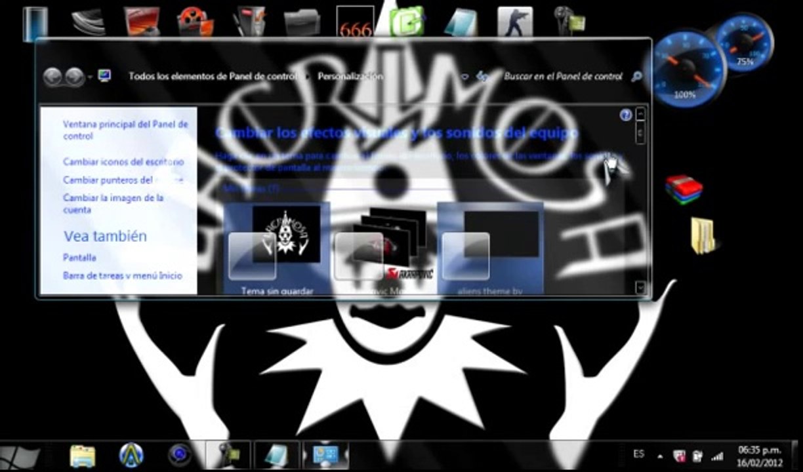803x472 pixels.
Task: Click scroll down arrow of themes list
Action: [641, 287]
